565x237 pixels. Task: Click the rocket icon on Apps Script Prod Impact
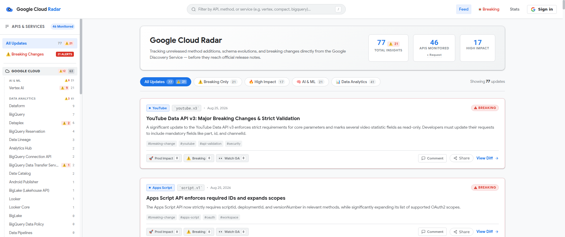151,232
